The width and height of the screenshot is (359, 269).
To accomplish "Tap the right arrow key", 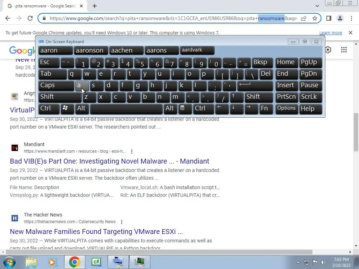I will coord(251,109).
